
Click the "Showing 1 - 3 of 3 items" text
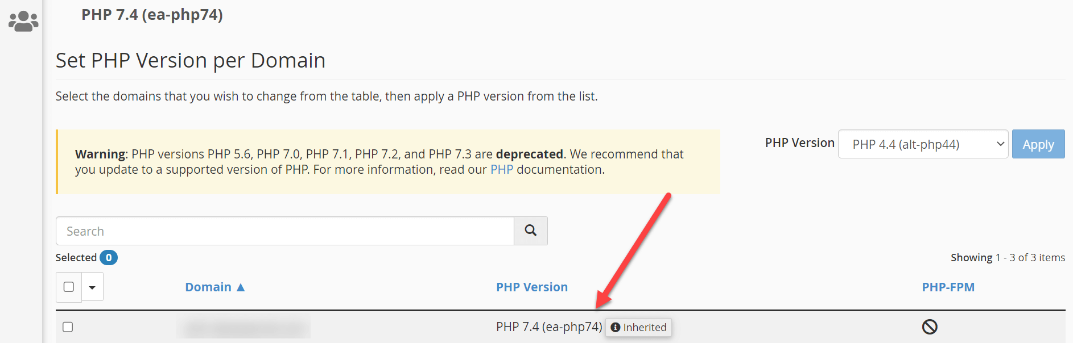[1008, 258]
